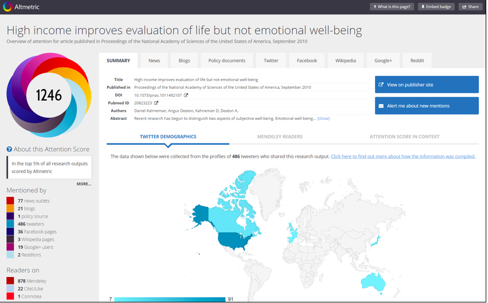The height and width of the screenshot is (303, 488).
Task: Click the blue tweeters color swatch
Action: pyautogui.click(x=10, y=224)
